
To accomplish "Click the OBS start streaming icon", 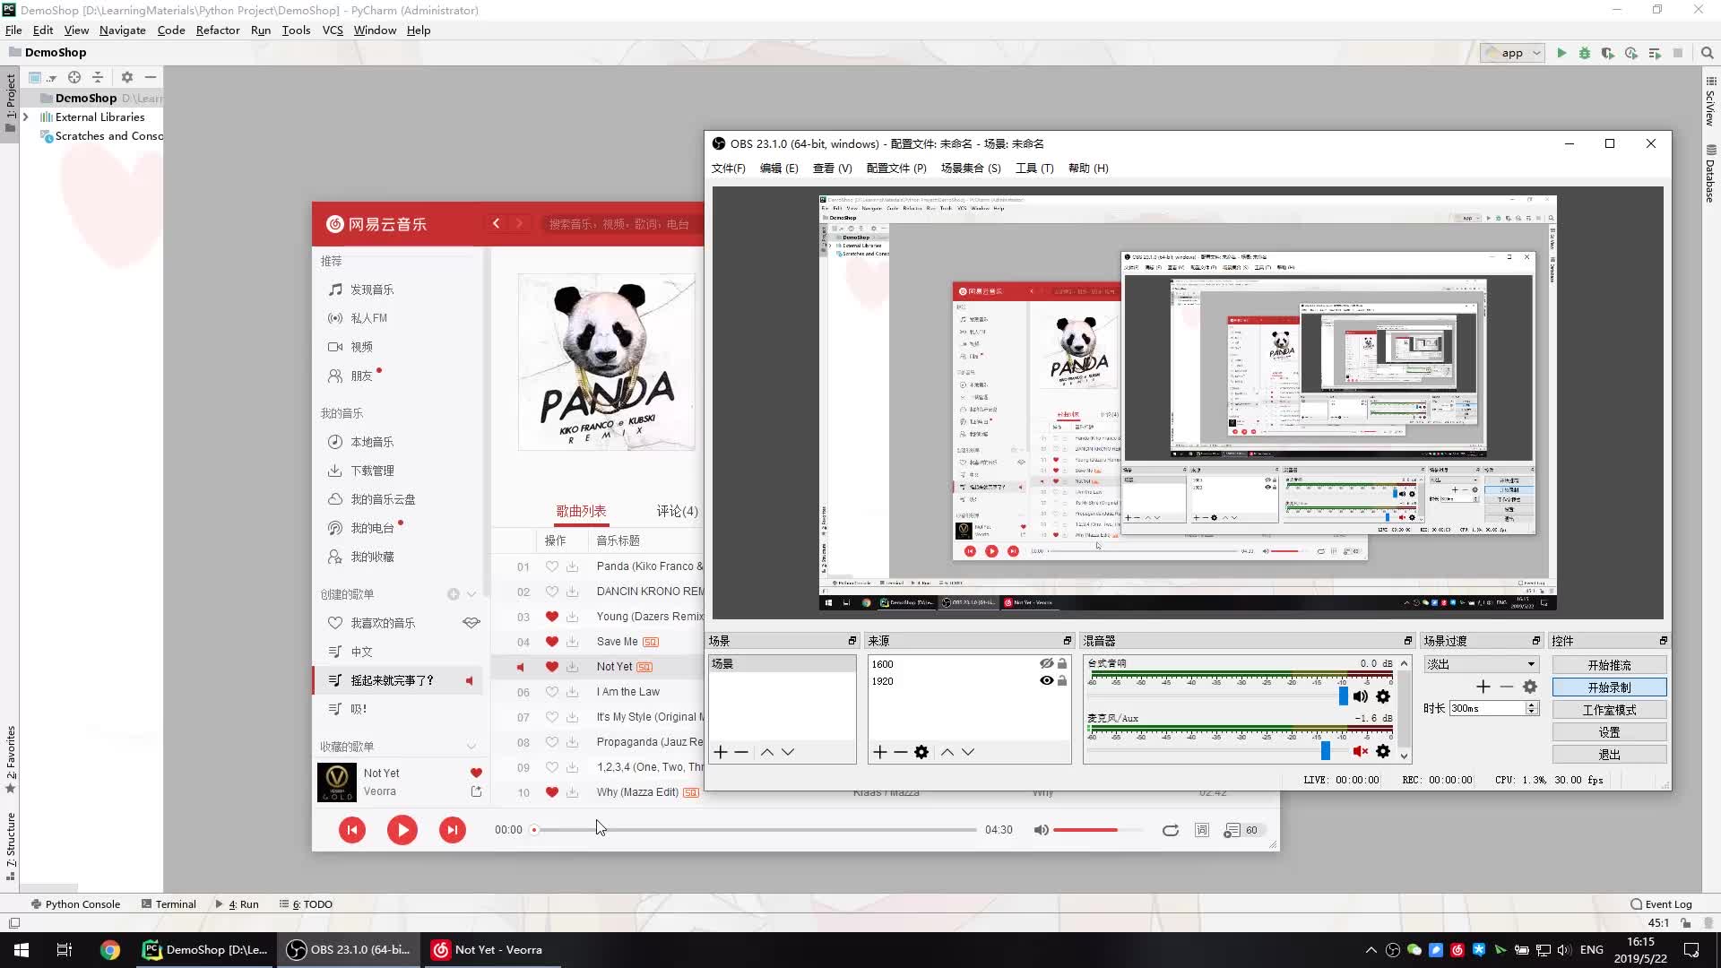I will (x=1609, y=664).
